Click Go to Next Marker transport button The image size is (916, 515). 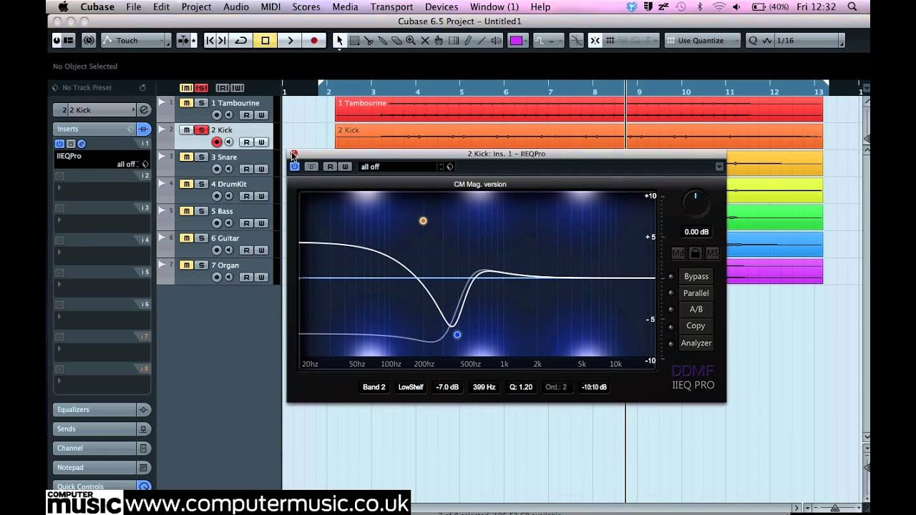pyautogui.click(x=222, y=41)
